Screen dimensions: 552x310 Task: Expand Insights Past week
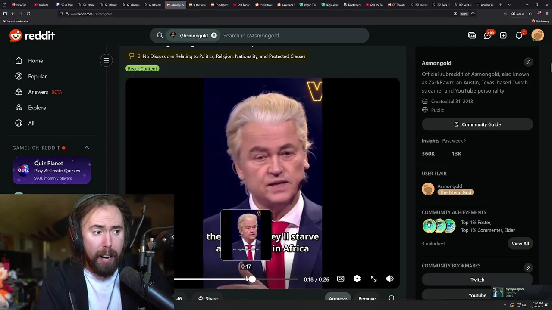[454, 140]
